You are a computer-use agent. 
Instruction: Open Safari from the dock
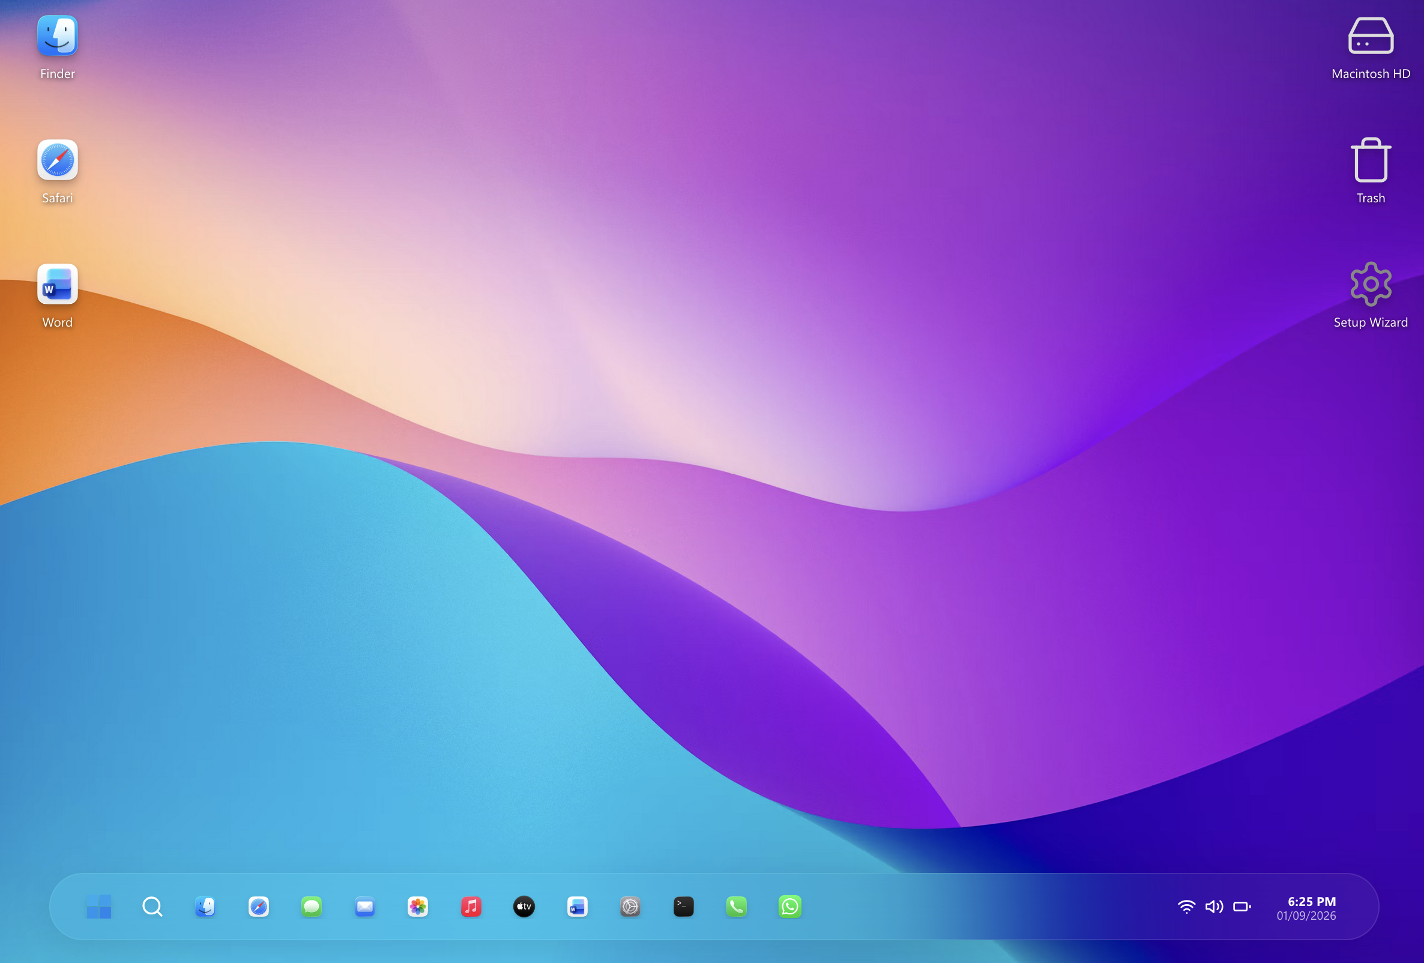coord(258,907)
